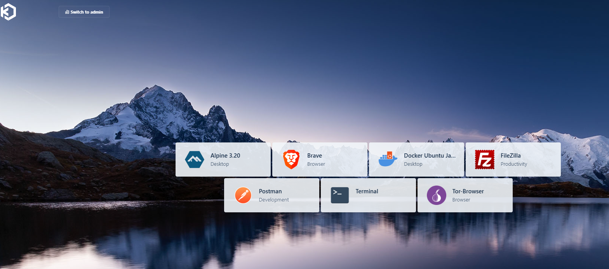Screen dimensions: 609x269
Task: Click the Desktop label under Alpine 3.20
Action: click(x=220, y=164)
